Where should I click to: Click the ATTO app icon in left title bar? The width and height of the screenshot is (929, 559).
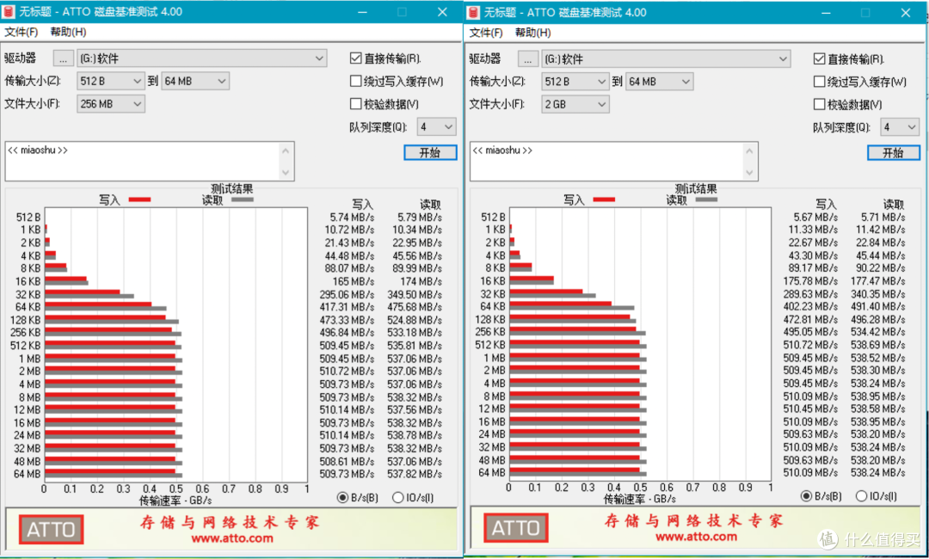click(9, 12)
